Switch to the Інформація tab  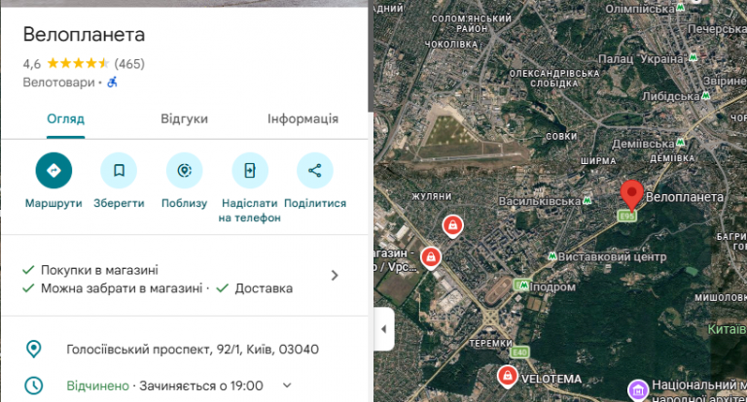click(303, 118)
